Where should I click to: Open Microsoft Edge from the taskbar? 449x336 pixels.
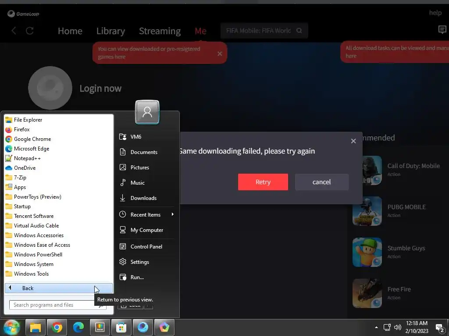pyautogui.click(x=78, y=327)
